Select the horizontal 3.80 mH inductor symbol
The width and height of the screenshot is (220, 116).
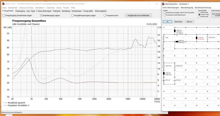(x=177, y=42)
